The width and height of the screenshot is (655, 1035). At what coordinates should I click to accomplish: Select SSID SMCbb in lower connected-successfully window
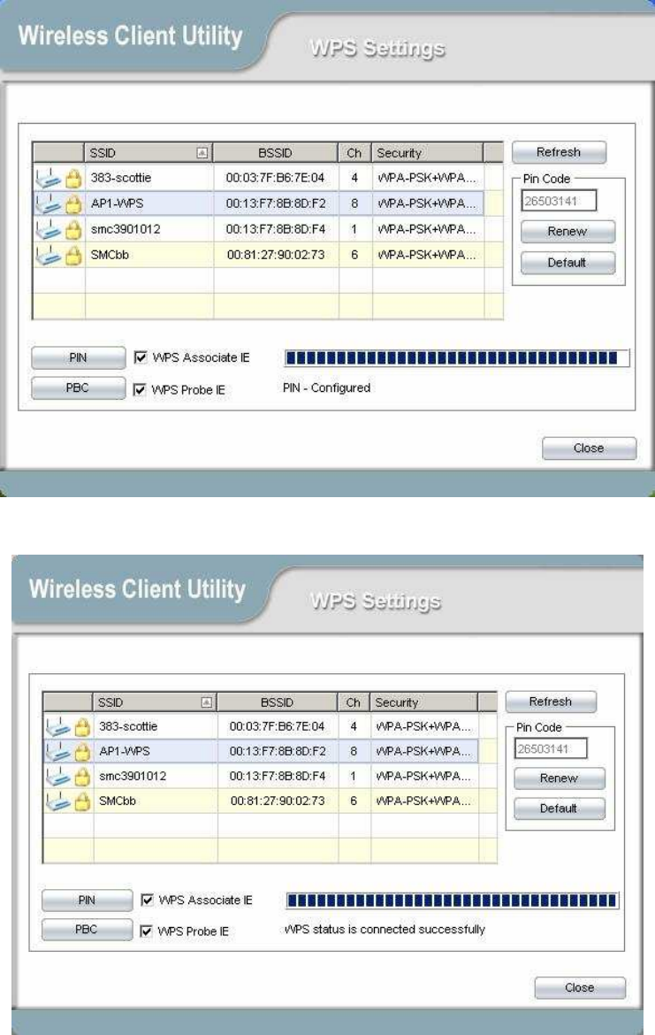tap(118, 801)
